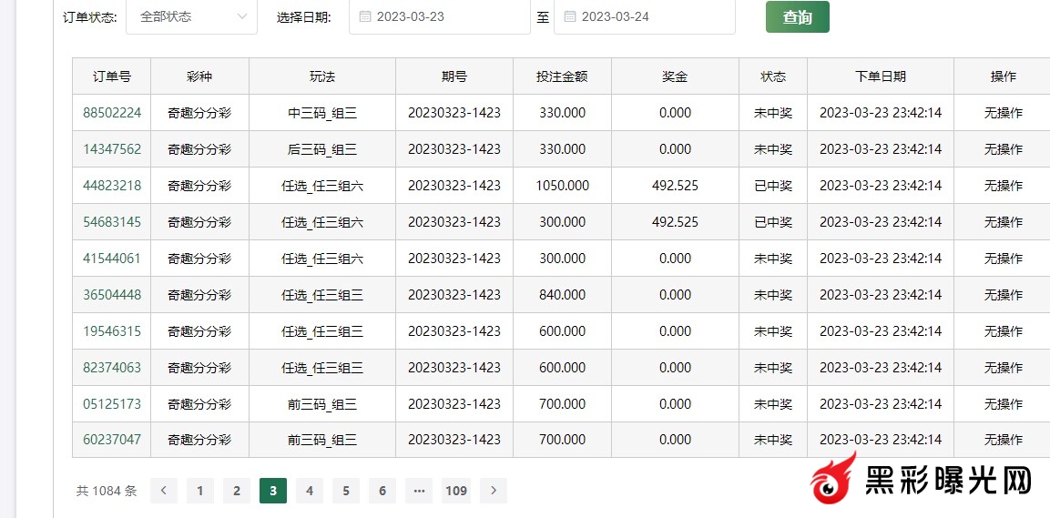Go to previous page using left arrow
This screenshot has height=518, width=1050.
164,491
